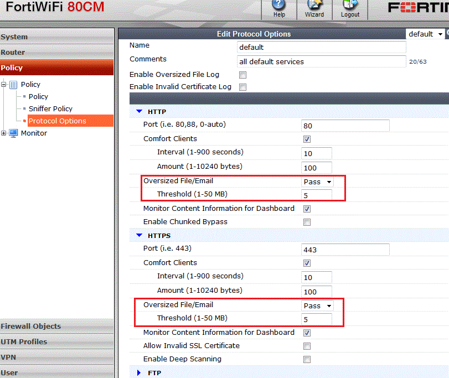Image resolution: width=449 pixels, height=378 pixels.
Task: Click the 20/63 character counter text
Action: click(418, 62)
